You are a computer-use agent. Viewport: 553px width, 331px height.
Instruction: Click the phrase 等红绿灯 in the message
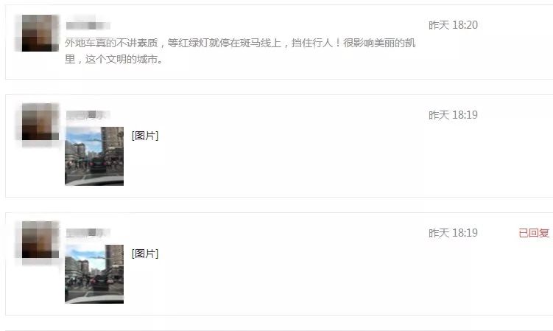[x=188, y=43]
